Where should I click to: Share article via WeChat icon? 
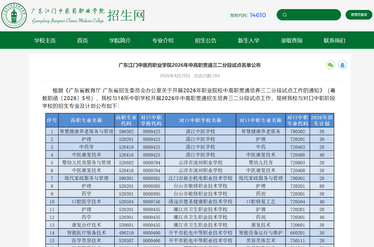pyautogui.click(x=331, y=65)
